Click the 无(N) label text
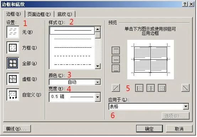The image size is (197, 137). [x=27, y=32]
